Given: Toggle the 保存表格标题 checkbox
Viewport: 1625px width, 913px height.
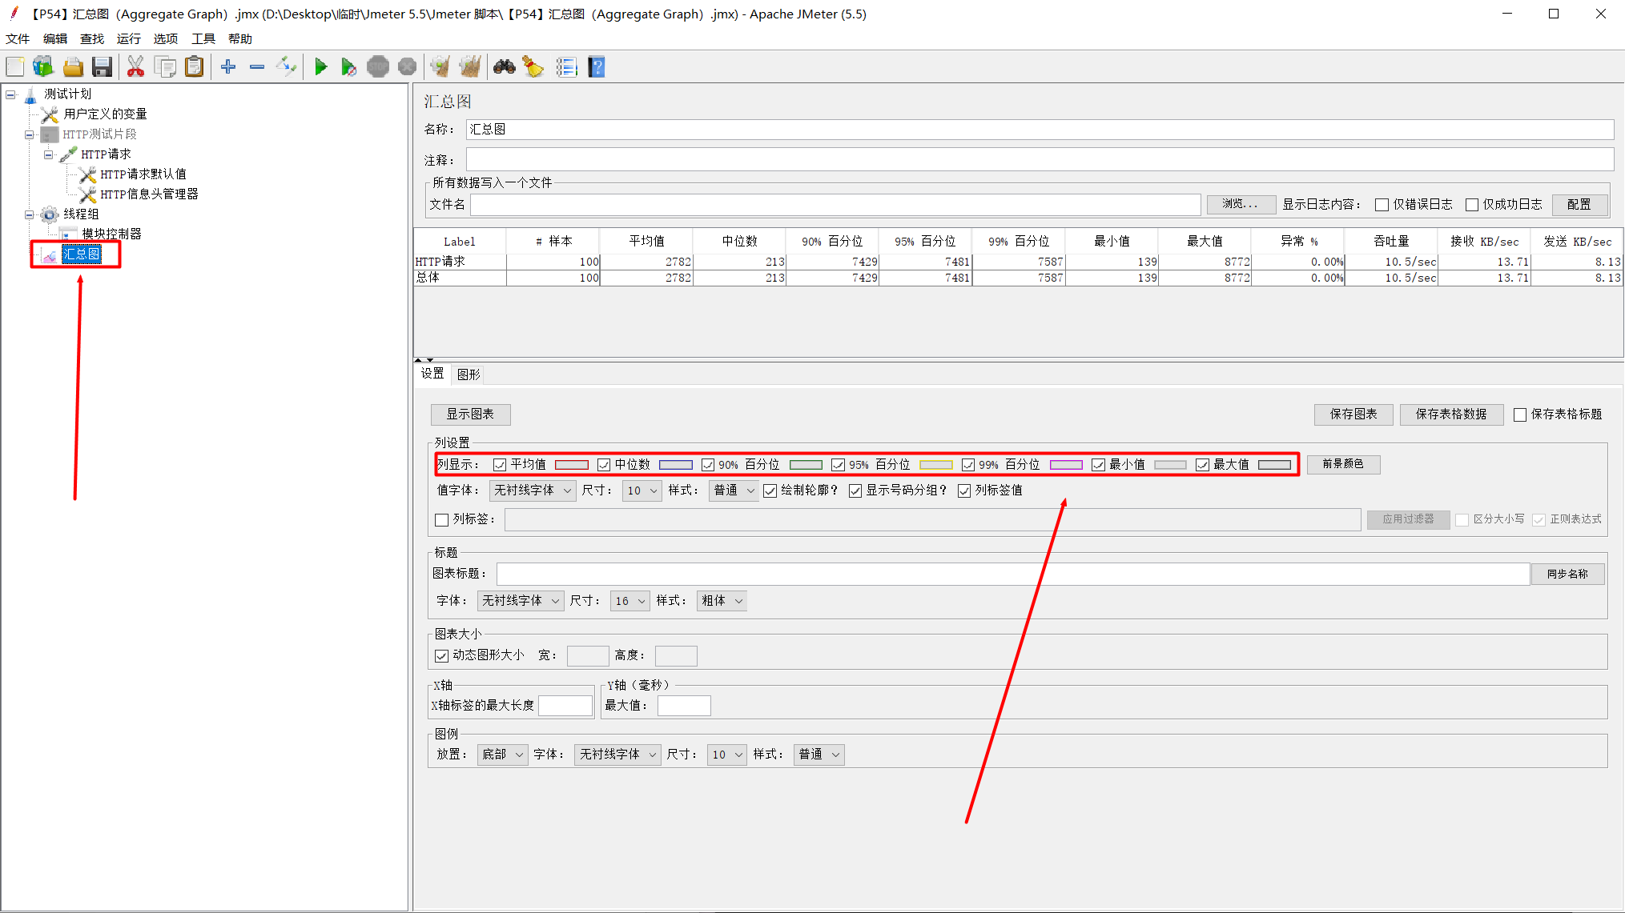Looking at the screenshot, I should [x=1520, y=414].
